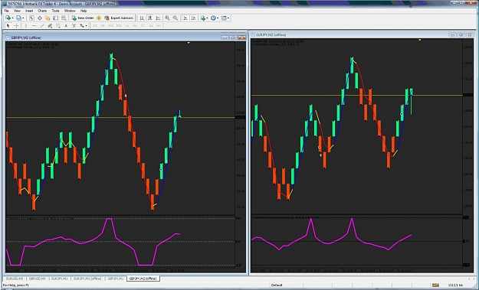This screenshot has height=290, width=479.
Task: Switch to bar chart display
Action: tap(142, 18)
